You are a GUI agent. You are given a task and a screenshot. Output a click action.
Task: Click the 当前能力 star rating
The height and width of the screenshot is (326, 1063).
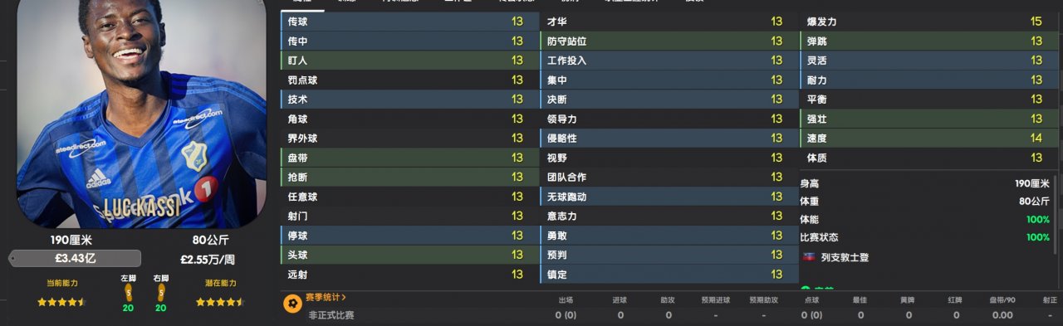click(x=61, y=303)
